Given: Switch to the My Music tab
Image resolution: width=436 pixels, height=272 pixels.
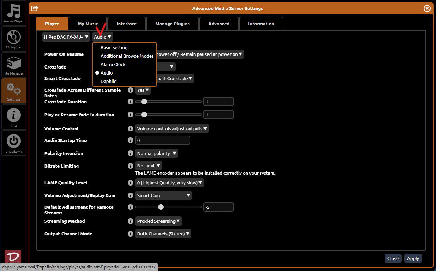Looking at the screenshot, I should click(88, 24).
